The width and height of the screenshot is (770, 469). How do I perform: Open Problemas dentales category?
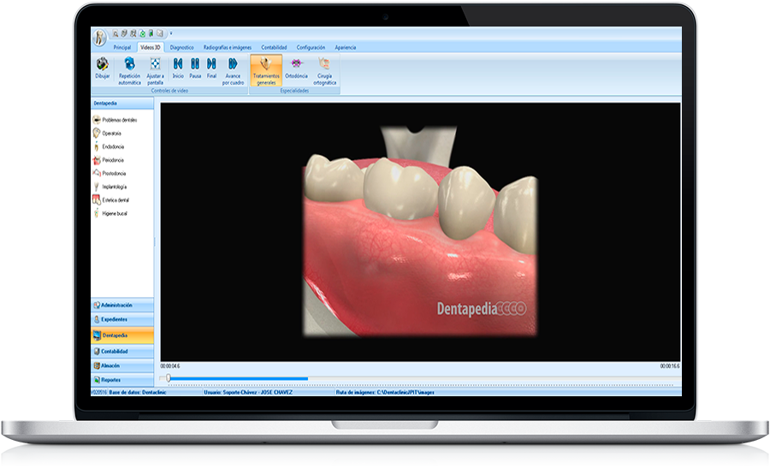pyautogui.click(x=119, y=120)
